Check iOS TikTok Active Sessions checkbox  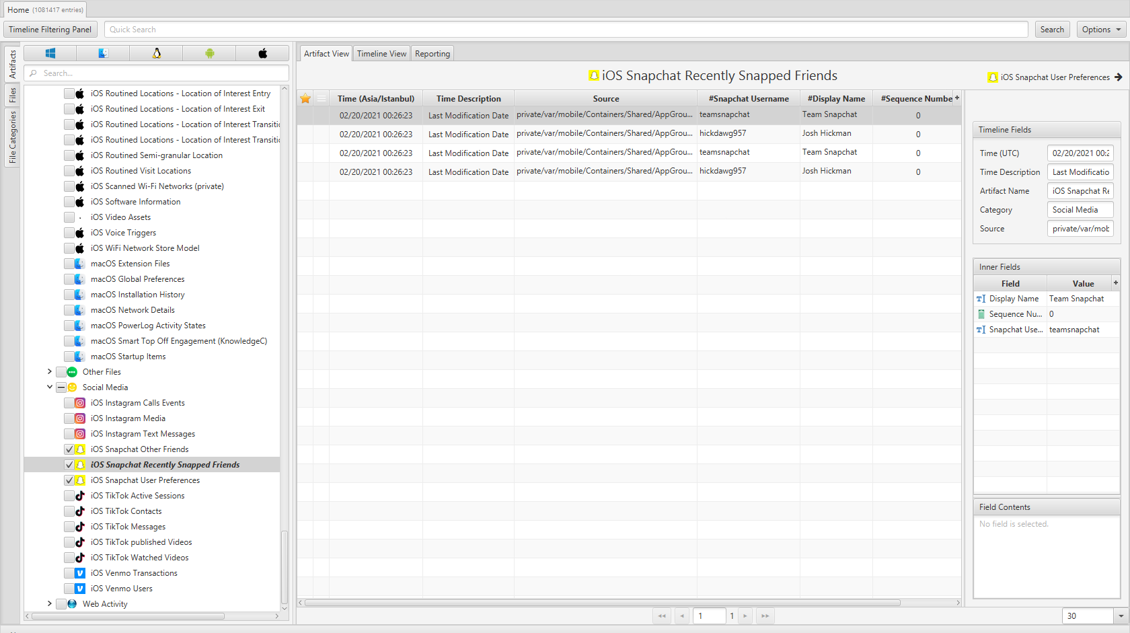point(69,496)
